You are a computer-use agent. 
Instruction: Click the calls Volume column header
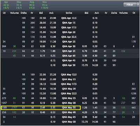pos(14,13)
